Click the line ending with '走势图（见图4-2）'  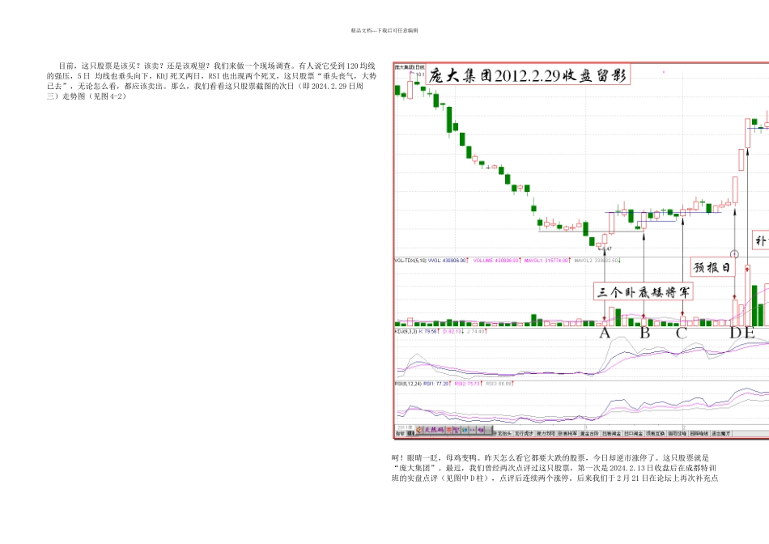87,96
